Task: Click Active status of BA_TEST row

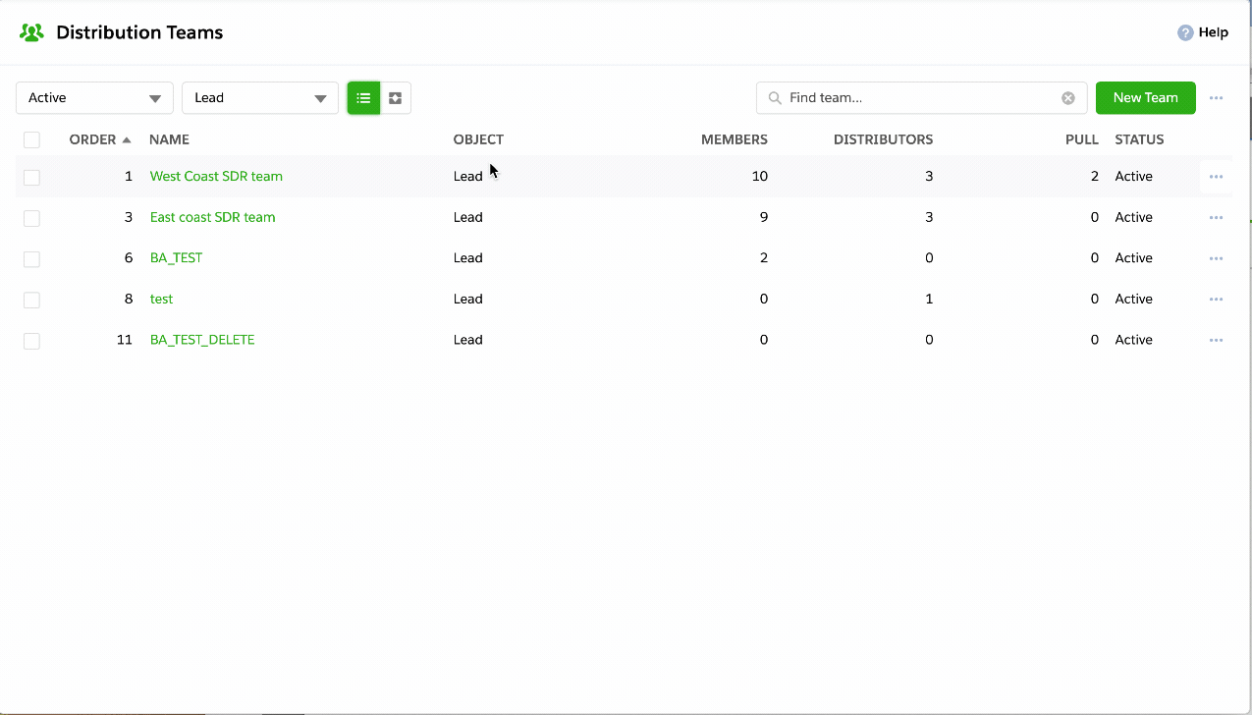Action: [1133, 258]
